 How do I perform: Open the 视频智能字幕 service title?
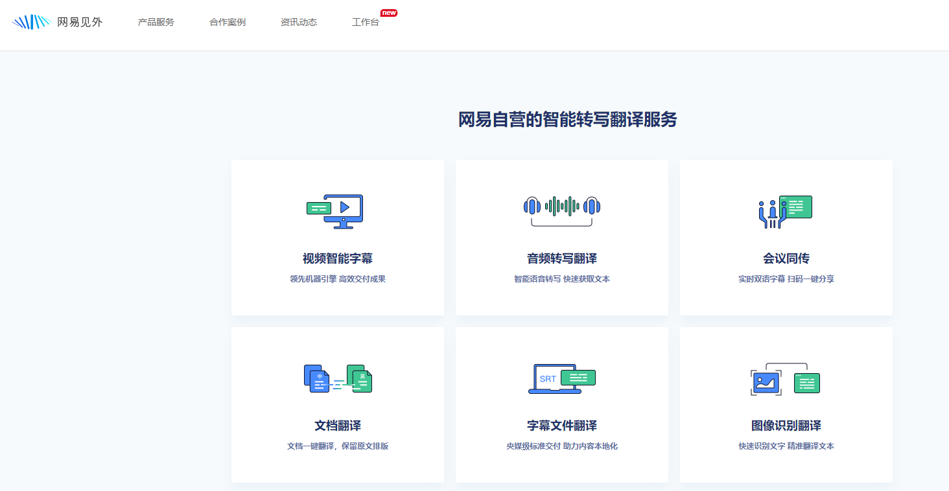[x=338, y=258]
